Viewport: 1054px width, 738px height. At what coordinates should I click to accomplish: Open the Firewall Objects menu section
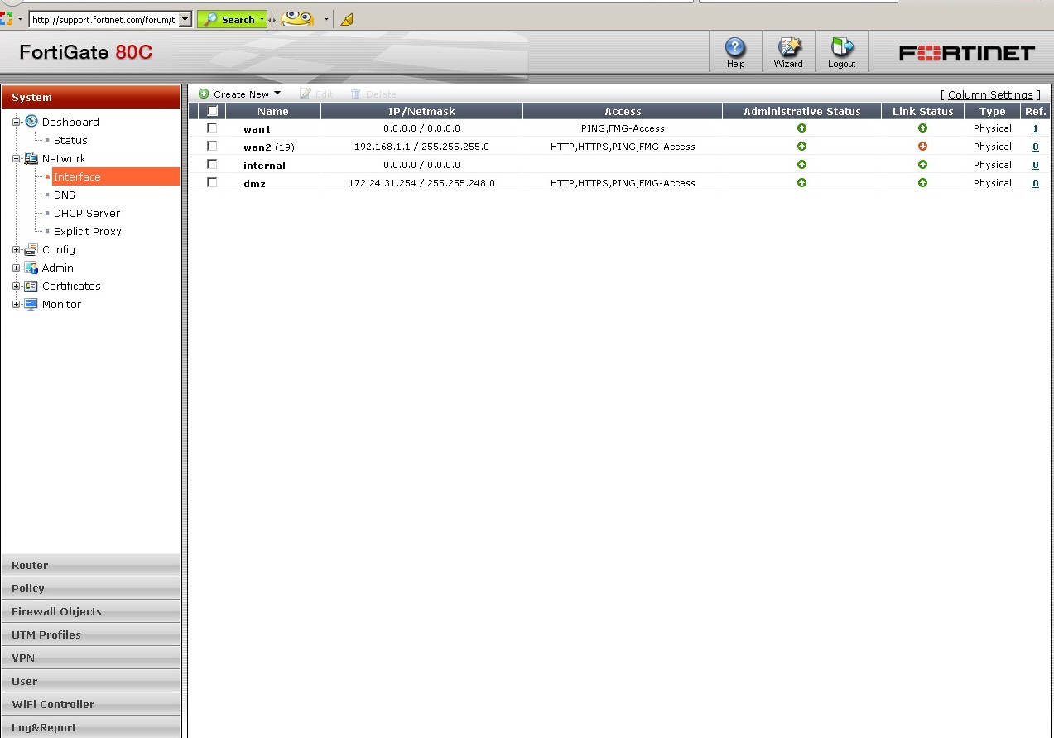coord(91,611)
